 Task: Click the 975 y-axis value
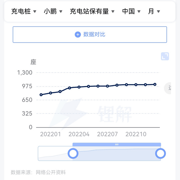pos(27,86)
